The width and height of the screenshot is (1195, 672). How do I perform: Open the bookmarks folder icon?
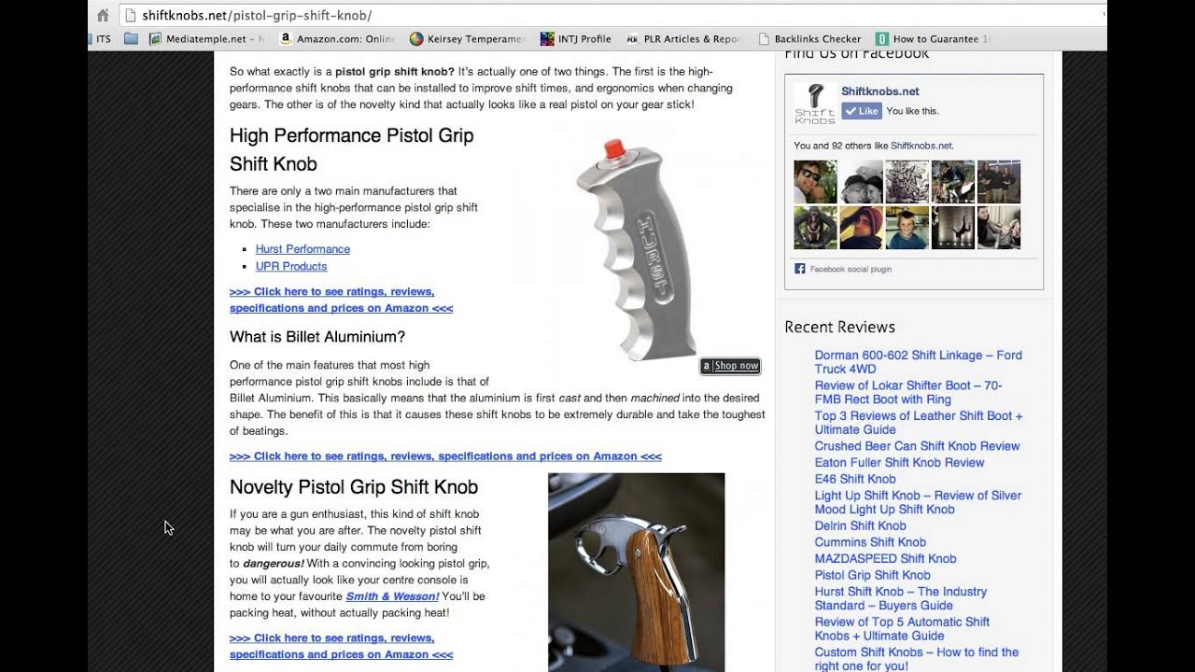click(x=131, y=39)
